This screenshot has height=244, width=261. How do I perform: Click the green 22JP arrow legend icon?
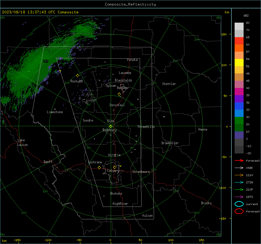(239, 189)
